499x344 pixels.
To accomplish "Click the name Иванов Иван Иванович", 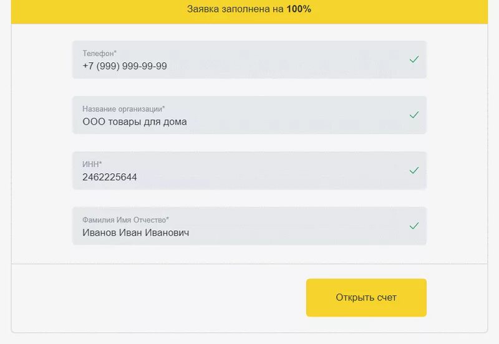I will tap(136, 232).
